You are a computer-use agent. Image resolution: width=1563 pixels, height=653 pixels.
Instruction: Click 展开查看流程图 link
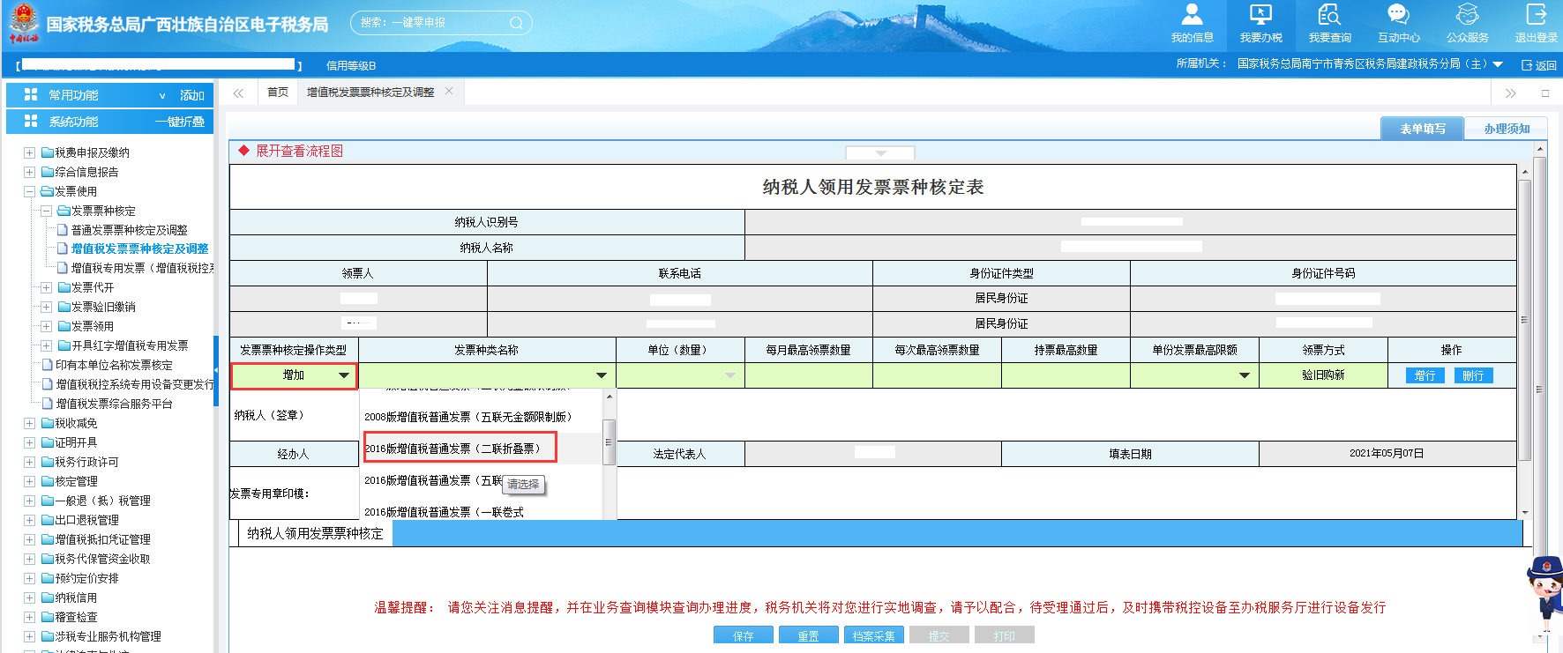(x=299, y=152)
